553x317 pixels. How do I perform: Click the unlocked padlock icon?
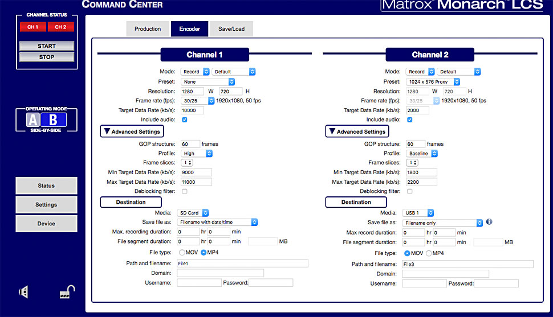[x=67, y=291]
